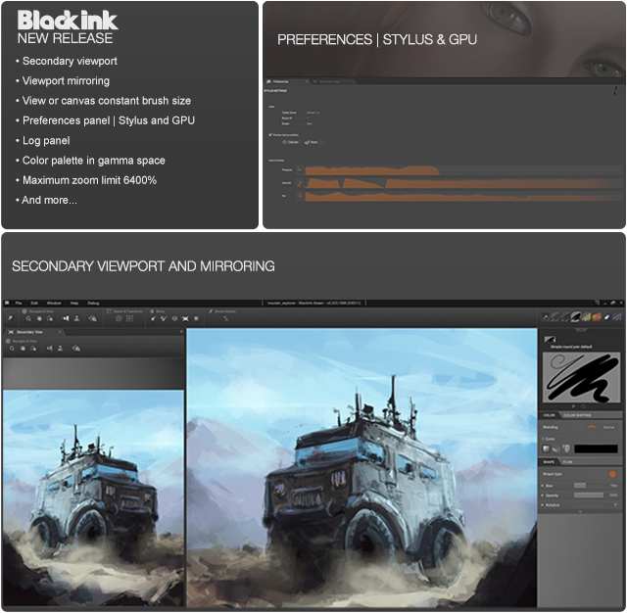This screenshot has height=613, width=627.
Task: Click the orange blending curve icon
Action: click(592, 428)
